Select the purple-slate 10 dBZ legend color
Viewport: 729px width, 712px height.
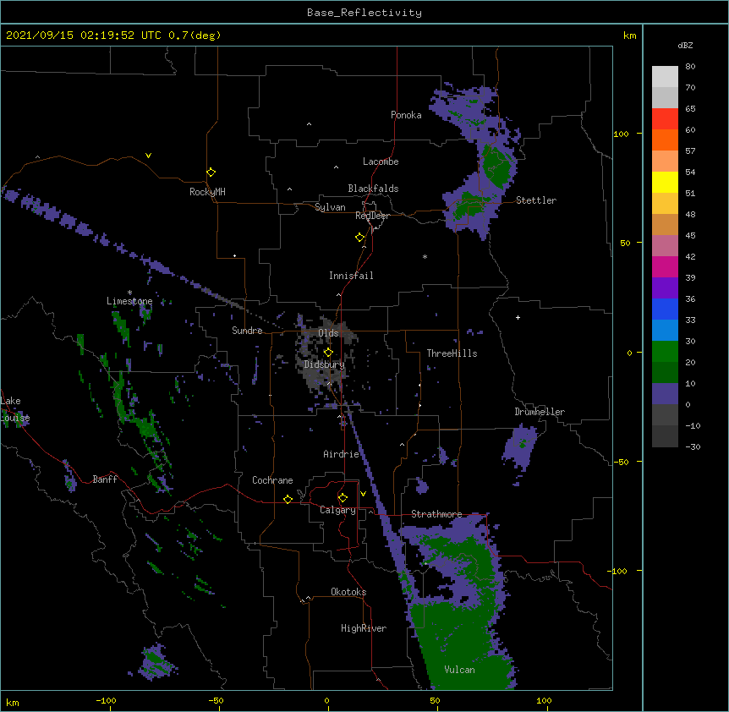665,394
